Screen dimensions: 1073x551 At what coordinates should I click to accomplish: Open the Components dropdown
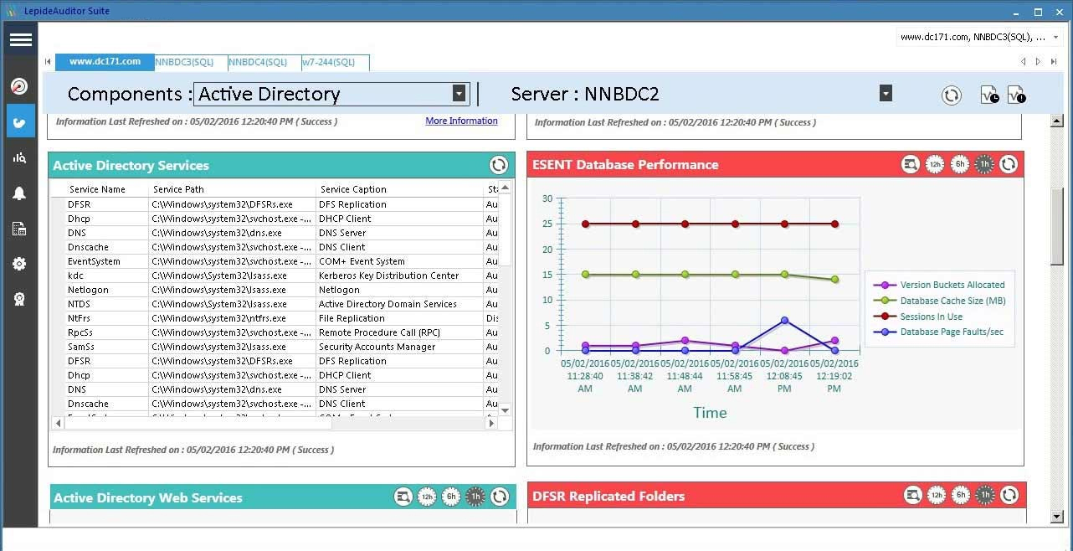tap(457, 93)
